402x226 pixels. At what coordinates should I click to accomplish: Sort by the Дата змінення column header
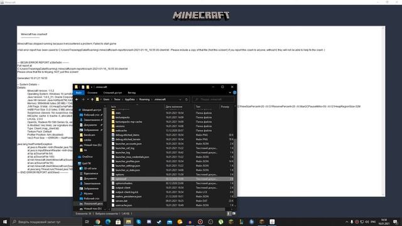tap(179, 107)
